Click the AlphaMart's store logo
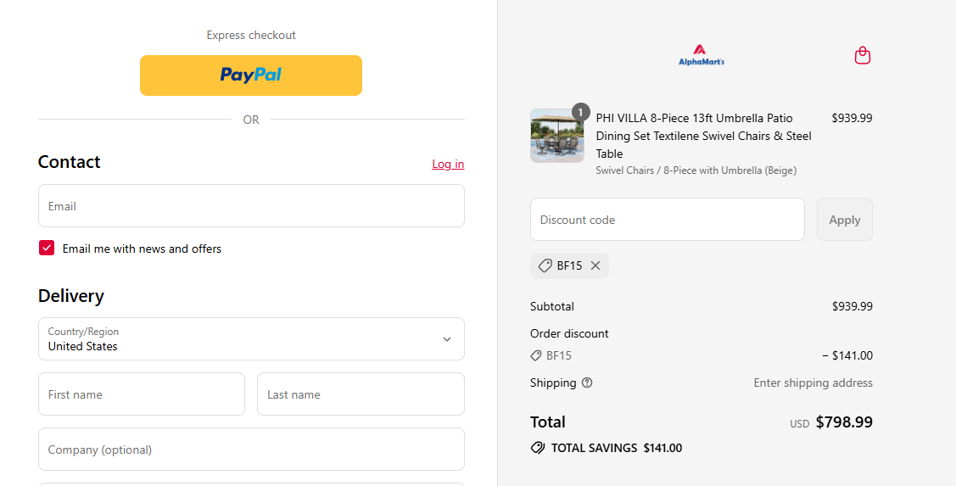The width and height of the screenshot is (956, 486). [702, 55]
